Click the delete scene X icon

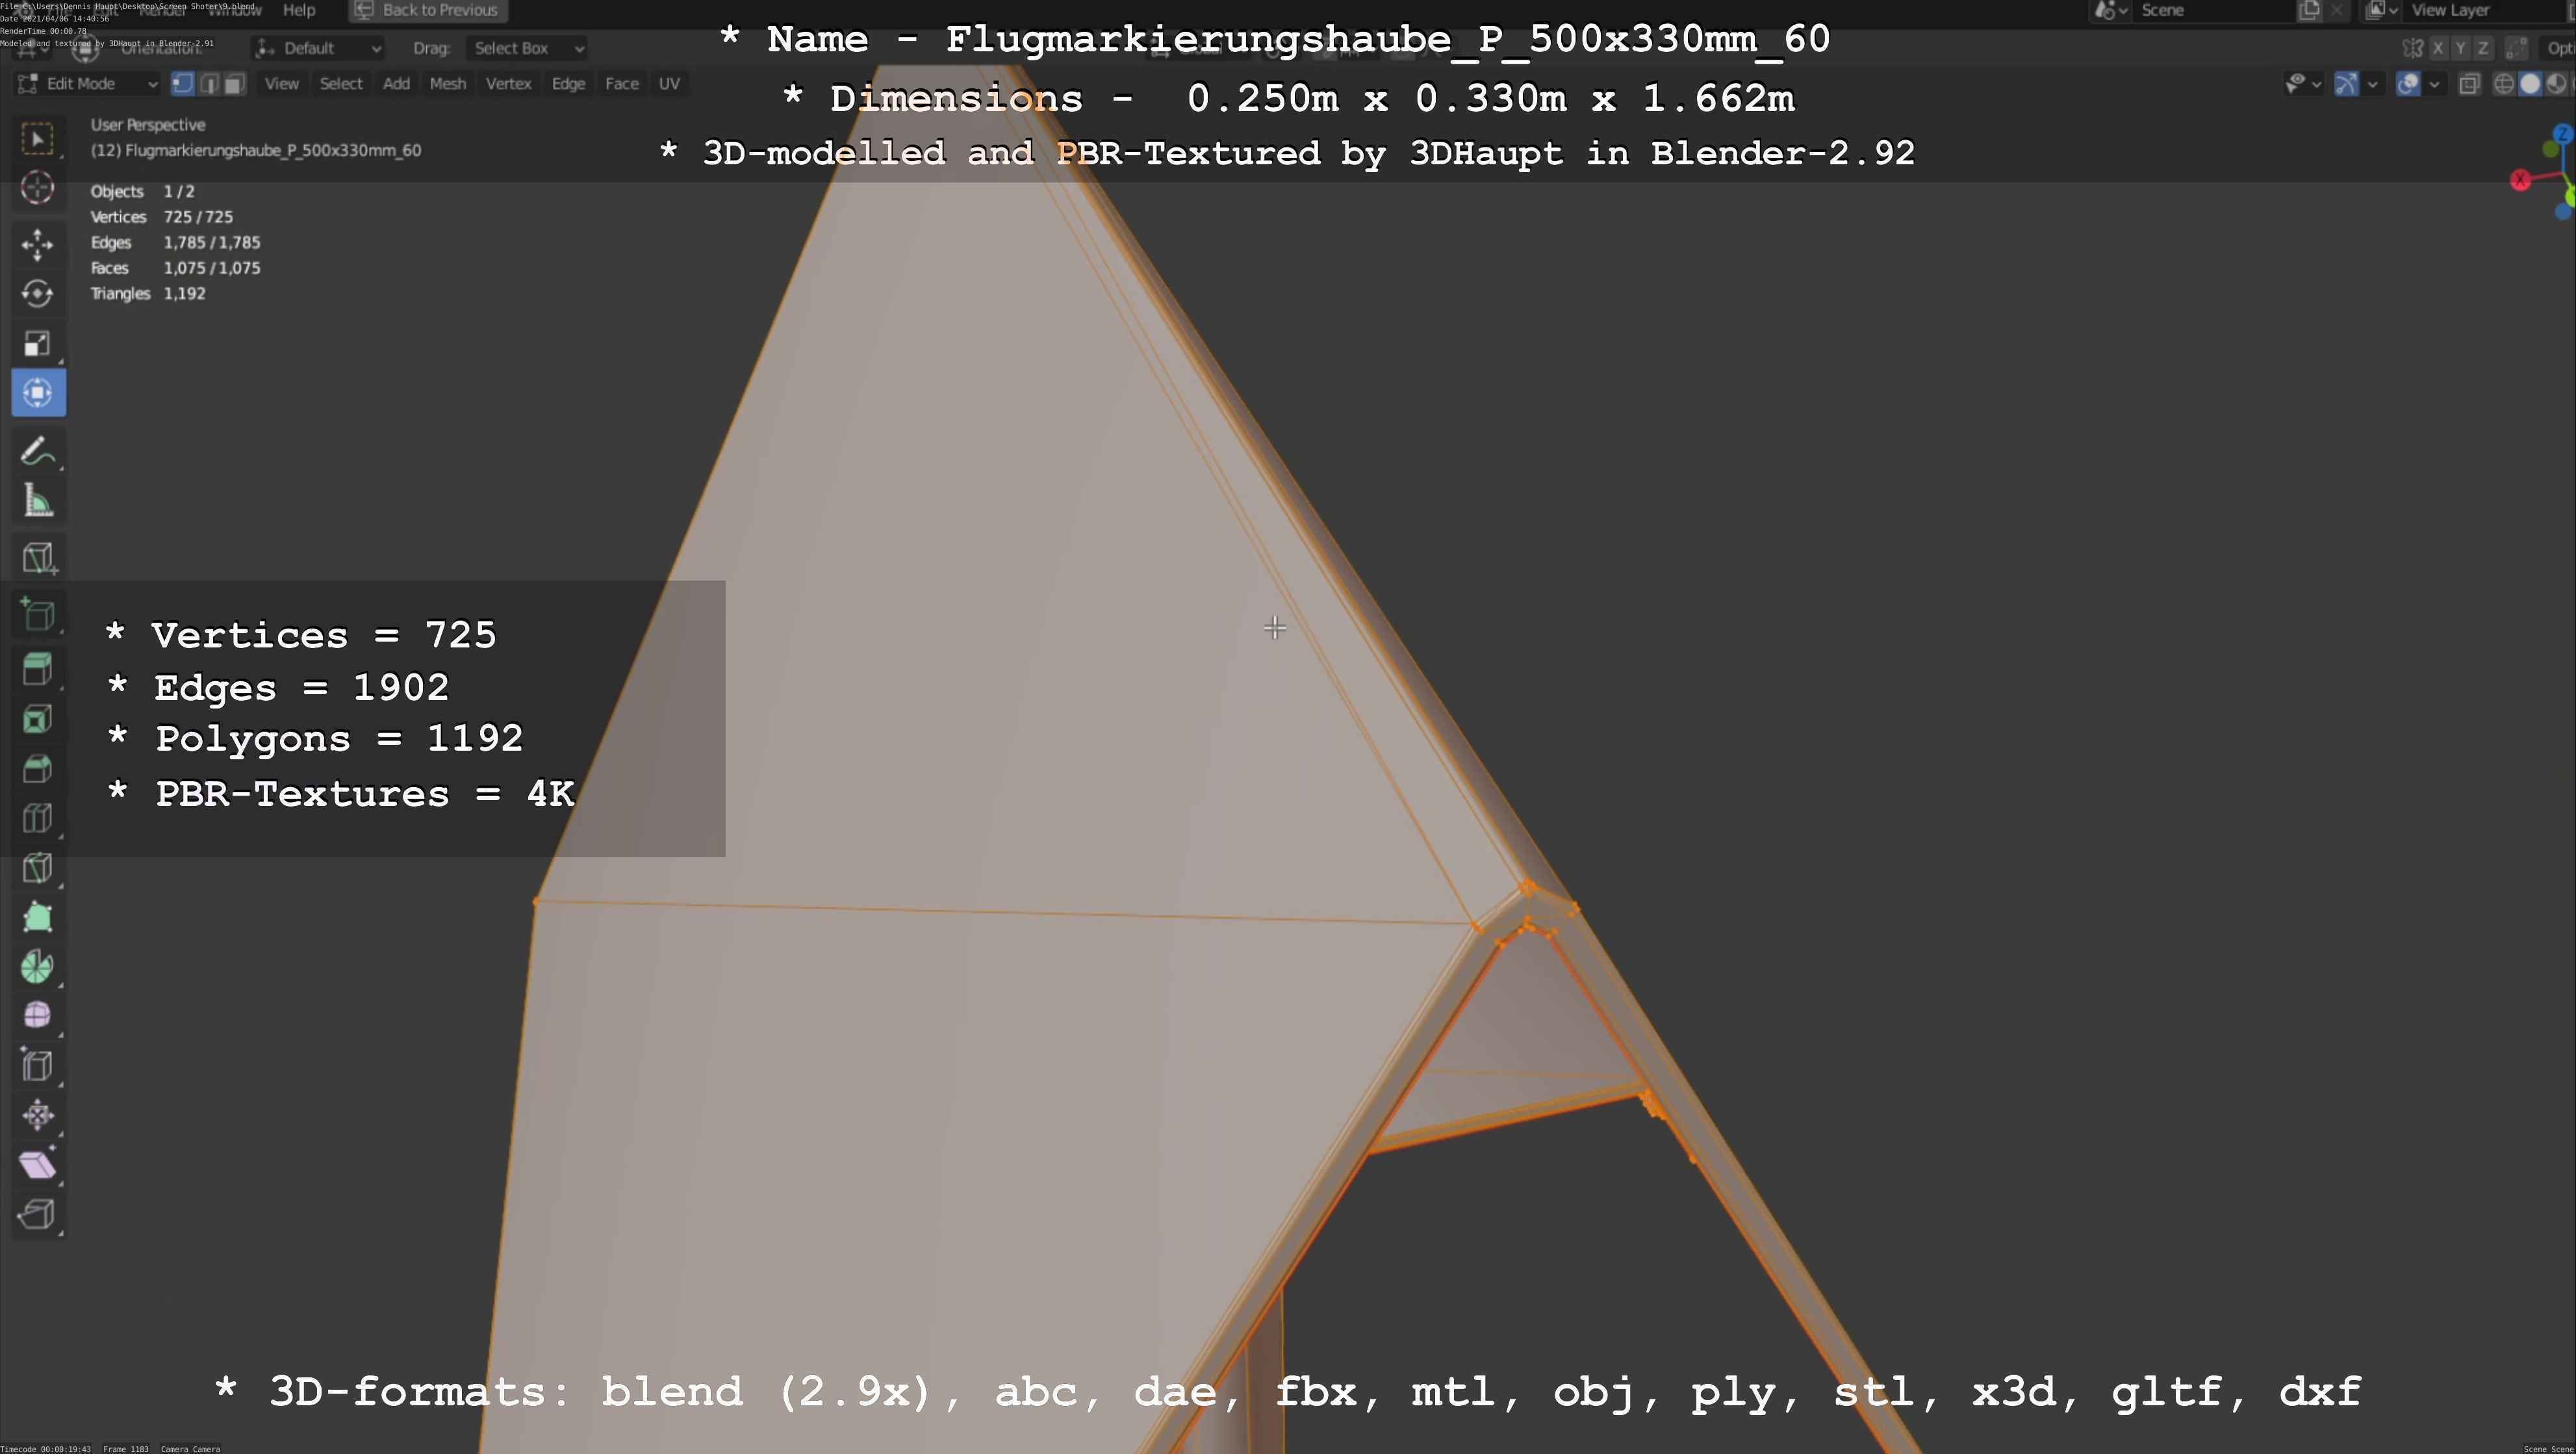pyautogui.click(x=2336, y=10)
